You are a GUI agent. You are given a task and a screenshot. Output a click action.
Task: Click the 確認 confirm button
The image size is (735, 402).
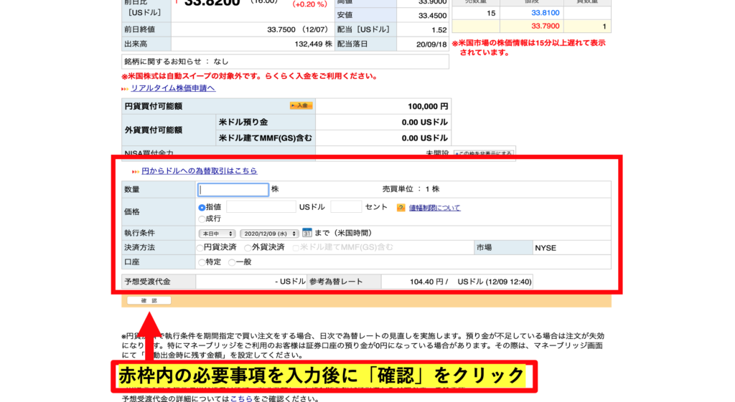(149, 300)
